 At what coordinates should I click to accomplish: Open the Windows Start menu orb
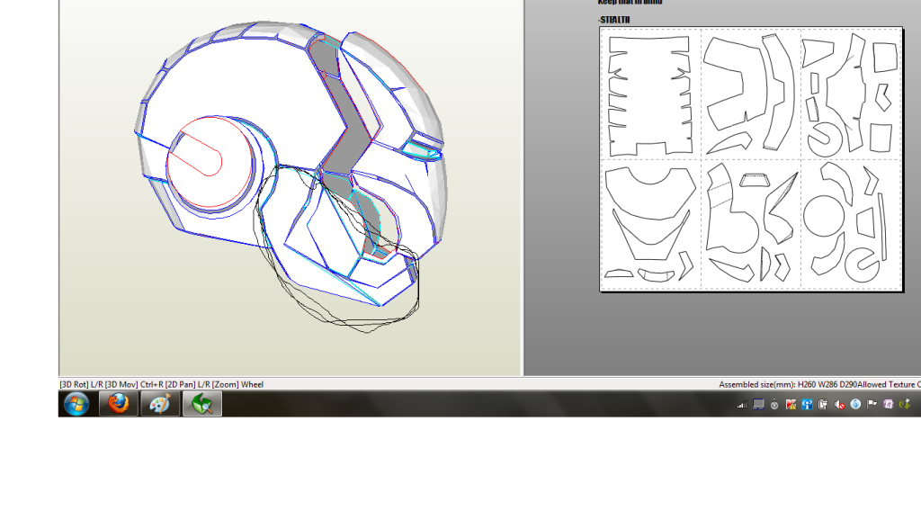(x=76, y=404)
